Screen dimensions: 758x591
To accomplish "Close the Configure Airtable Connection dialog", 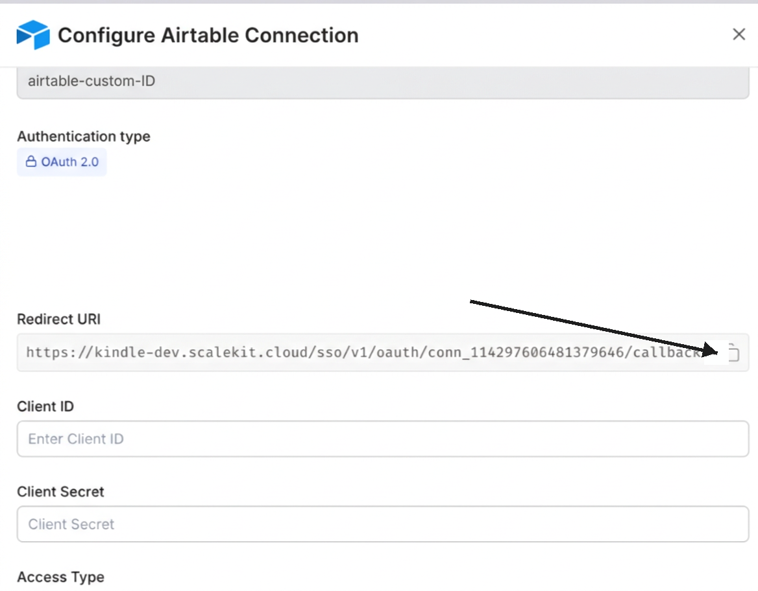I will [x=739, y=34].
